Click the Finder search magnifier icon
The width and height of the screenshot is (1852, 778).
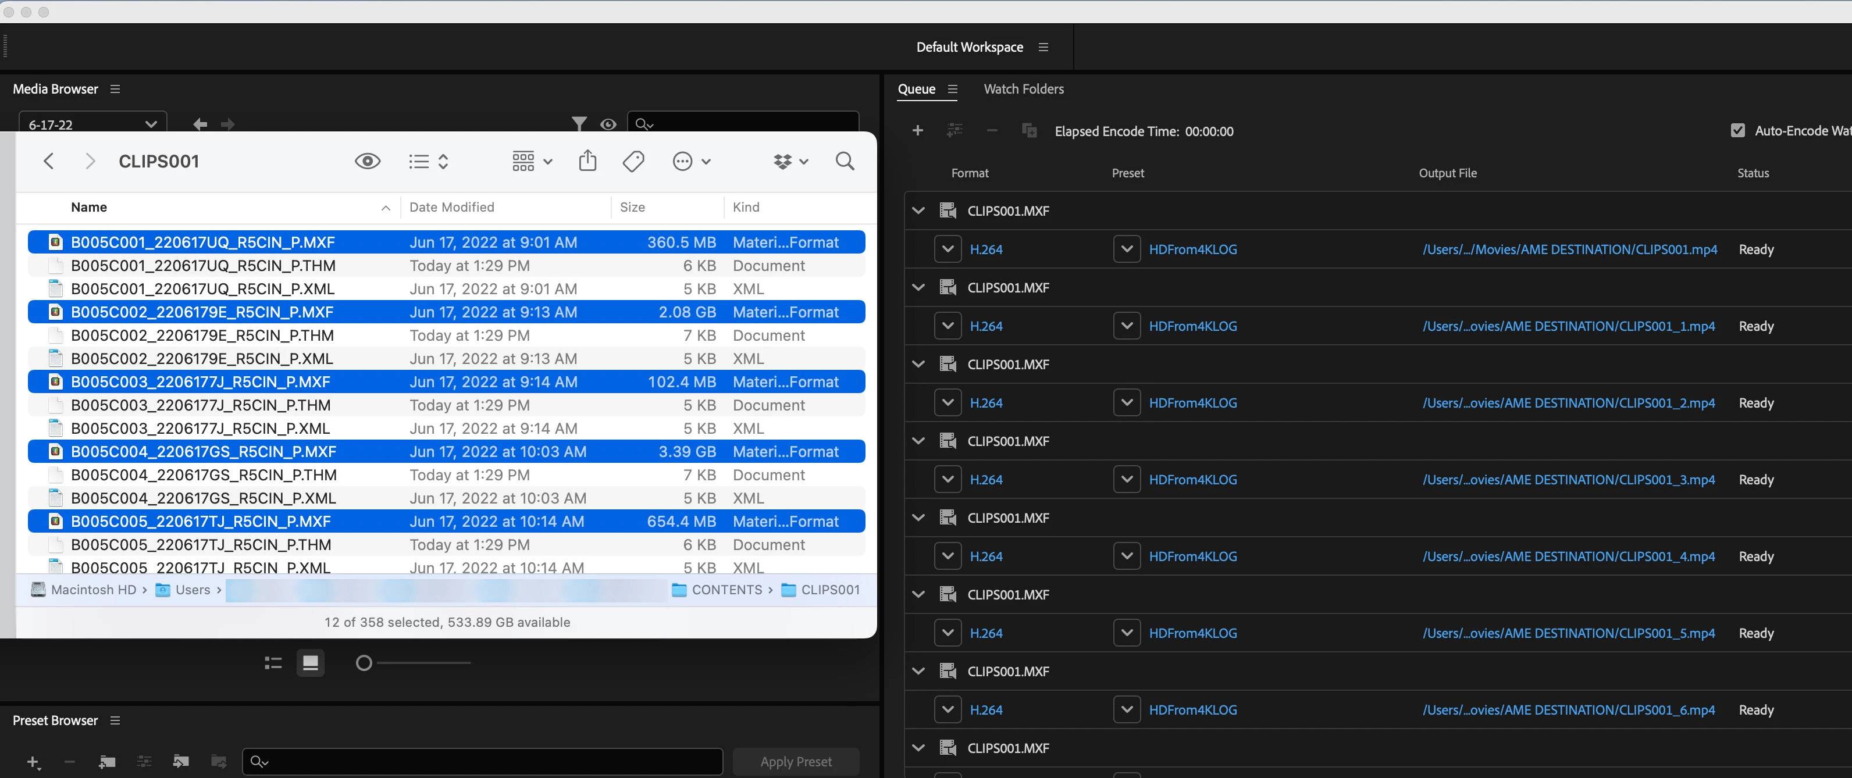click(x=845, y=161)
